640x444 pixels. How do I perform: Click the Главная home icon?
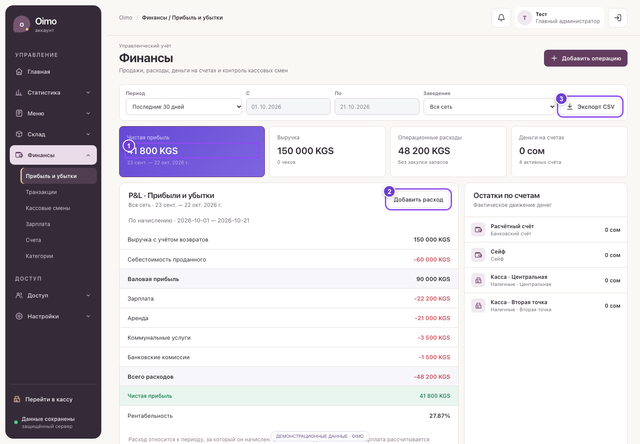click(19, 71)
